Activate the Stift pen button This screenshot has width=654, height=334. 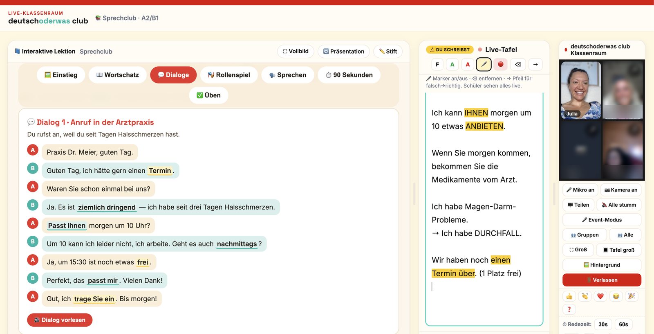tap(388, 52)
